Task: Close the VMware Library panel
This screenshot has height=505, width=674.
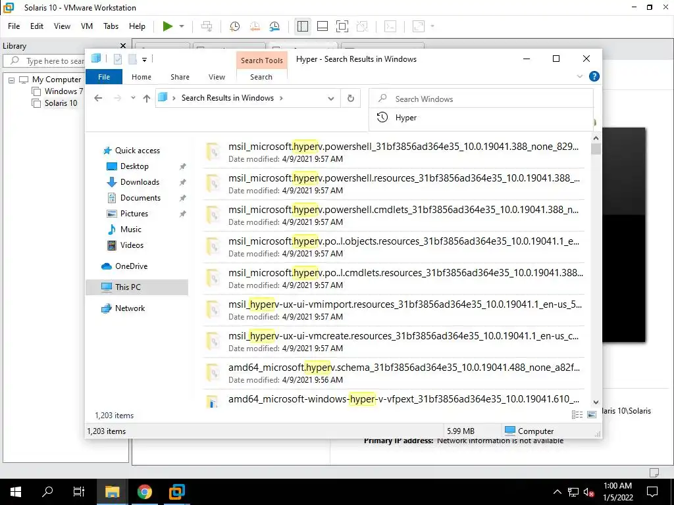Action: click(123, 45)
